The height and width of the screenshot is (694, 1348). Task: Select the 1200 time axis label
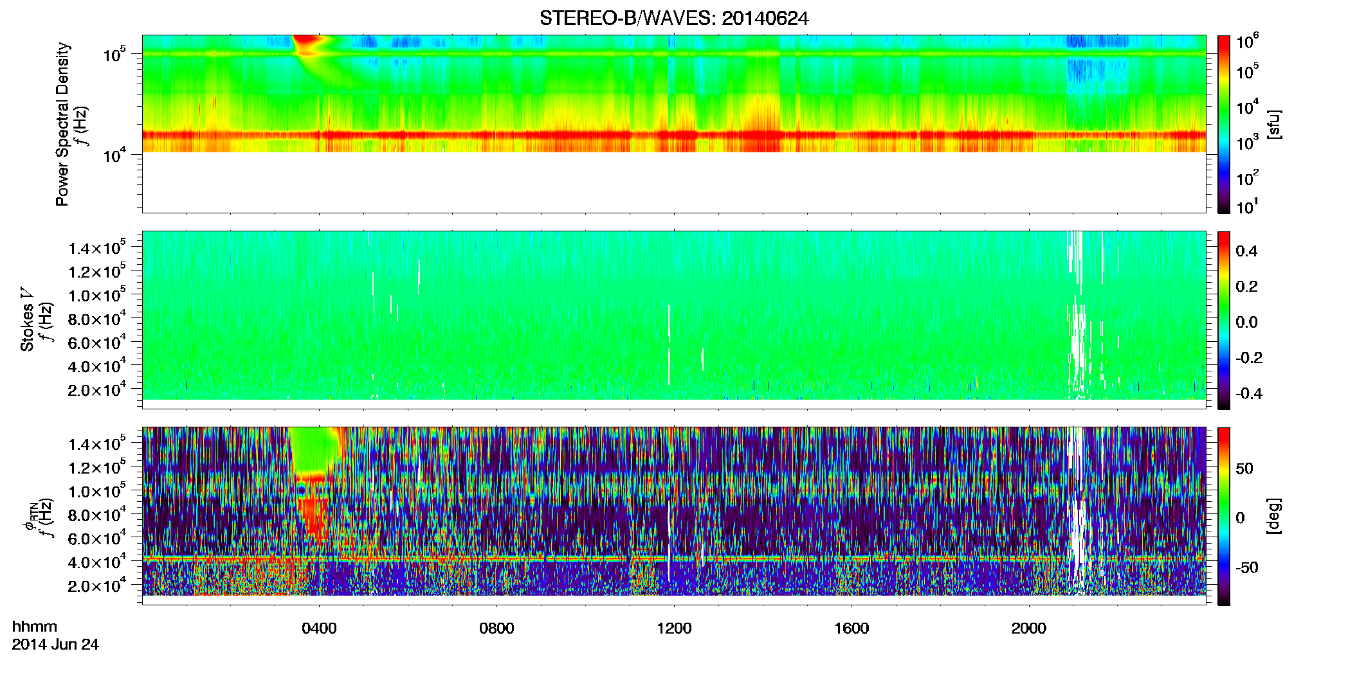pos(674,628)
